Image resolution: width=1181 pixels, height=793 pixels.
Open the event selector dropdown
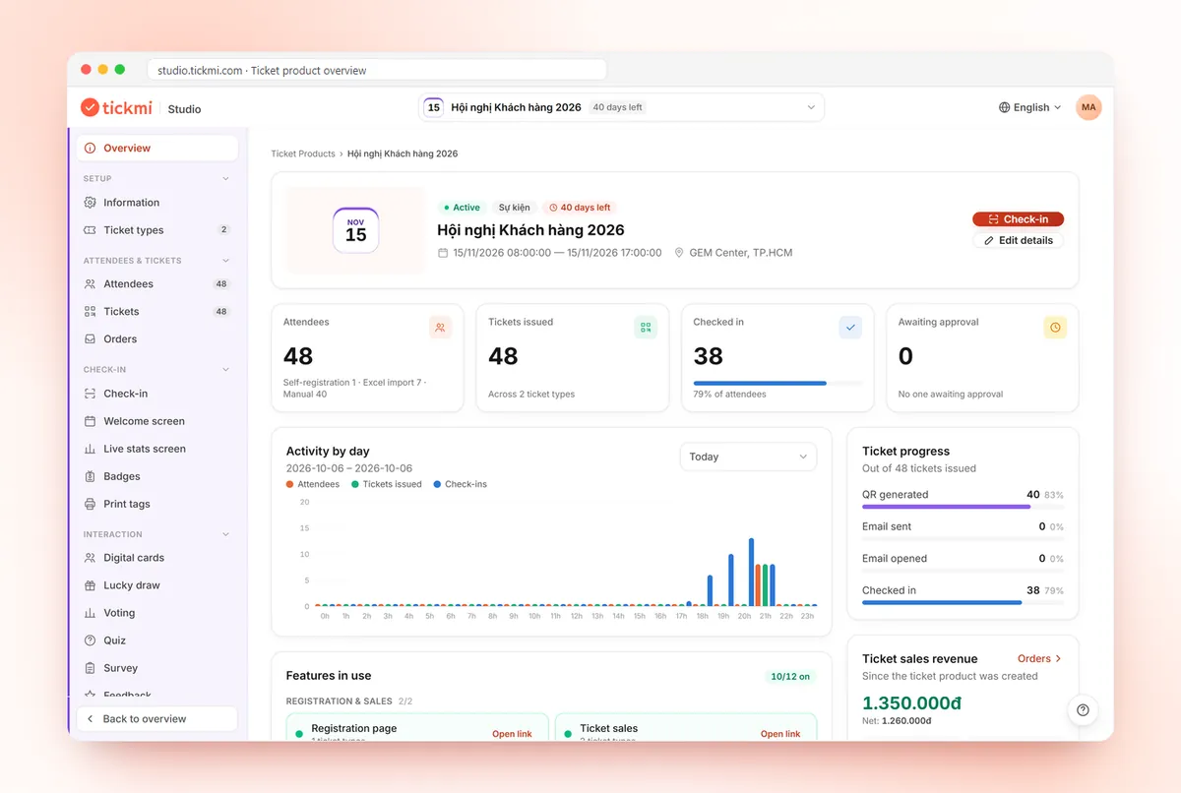[x=621, y=107]
